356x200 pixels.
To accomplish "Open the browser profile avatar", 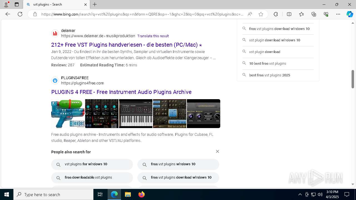I will 6,4.
